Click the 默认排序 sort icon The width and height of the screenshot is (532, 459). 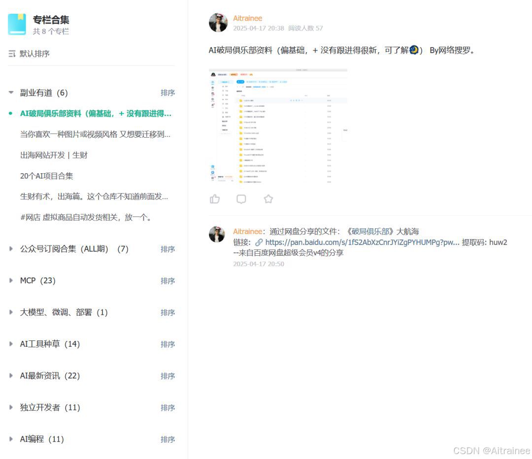[12, 54]
